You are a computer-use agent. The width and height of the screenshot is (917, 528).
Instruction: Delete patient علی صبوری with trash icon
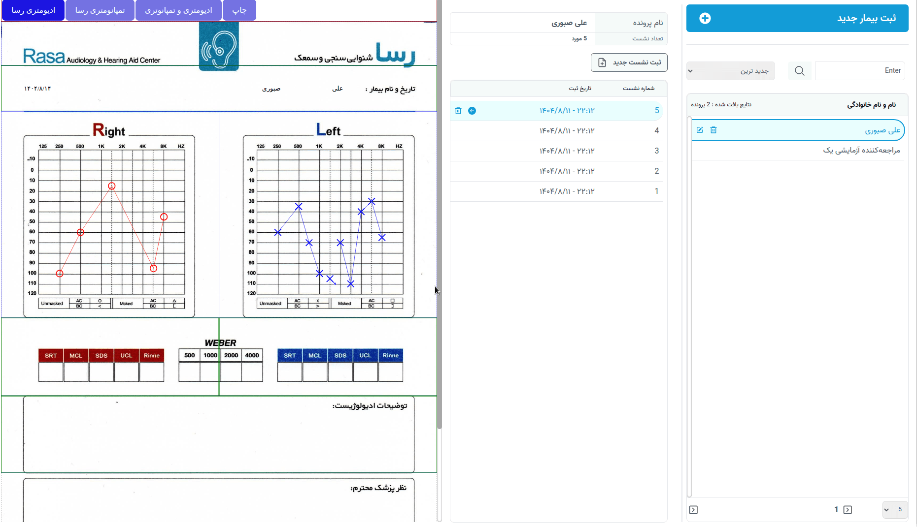tap(713, 130)
